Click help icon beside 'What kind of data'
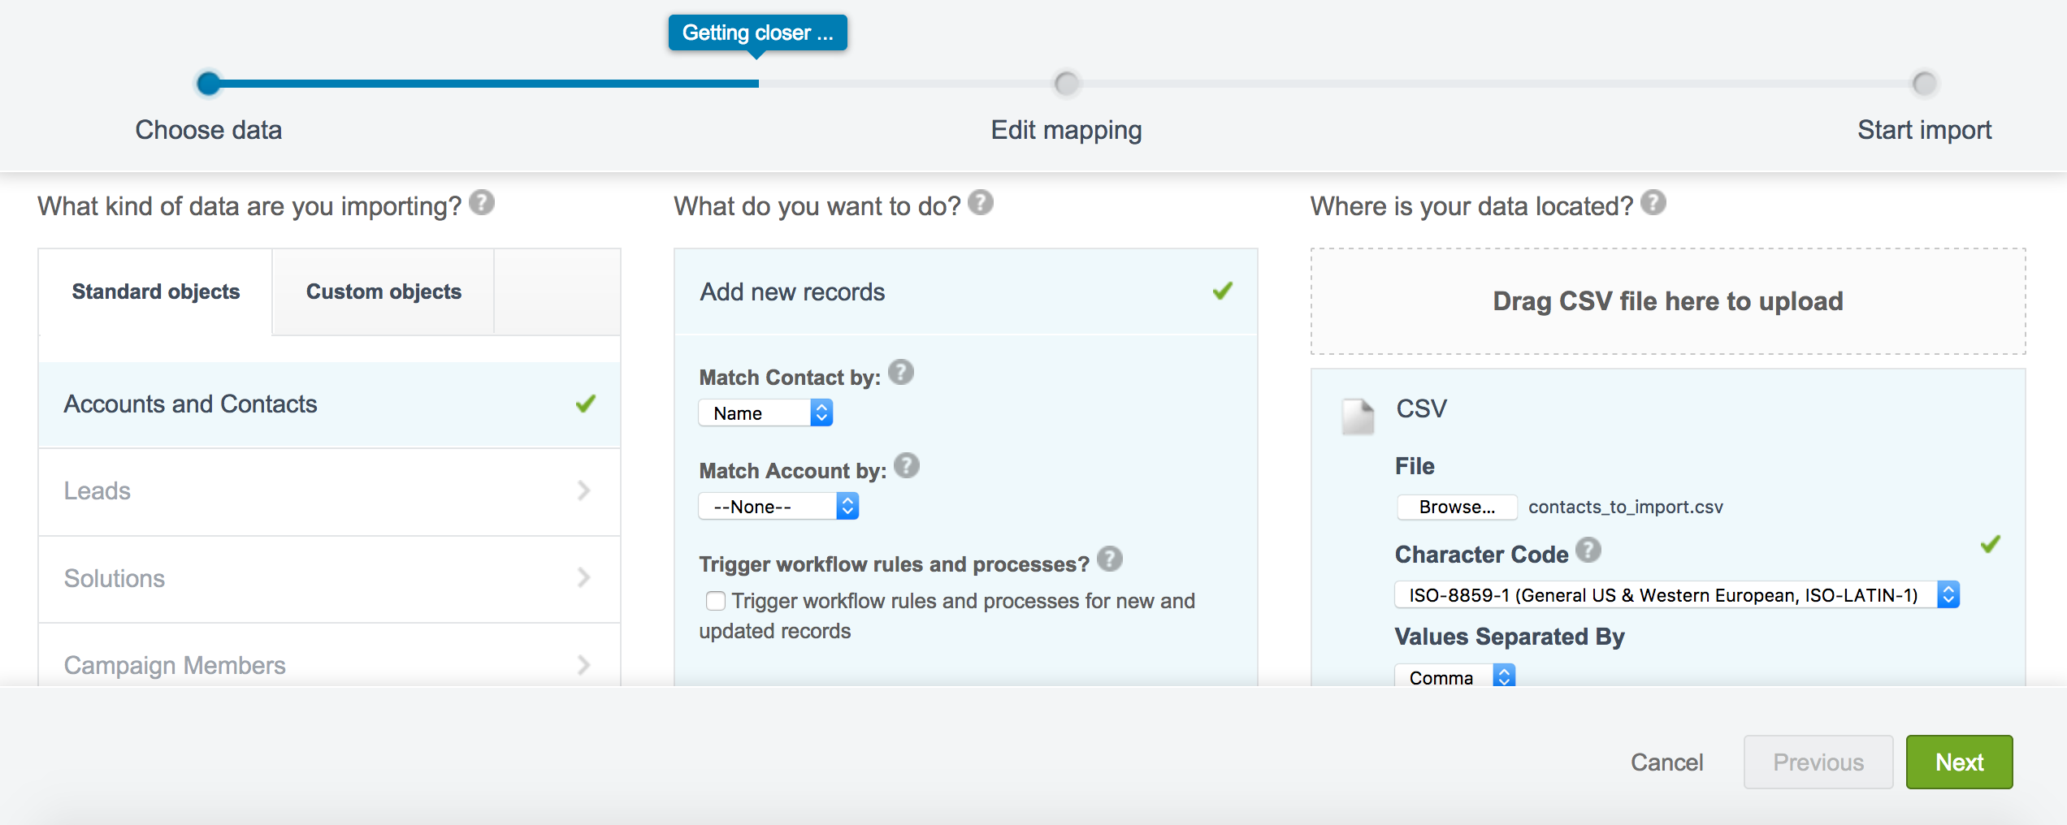Viewport: 2067px width, 825px height. click(482, 202)
